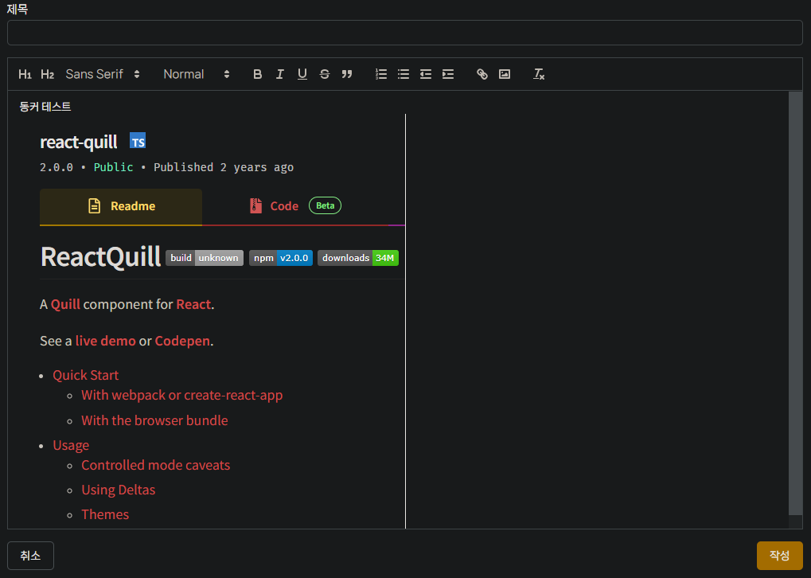The height and width of the screenshot is (578, 811).
Task: Click the build unknown badge
Action: point(205,258)
